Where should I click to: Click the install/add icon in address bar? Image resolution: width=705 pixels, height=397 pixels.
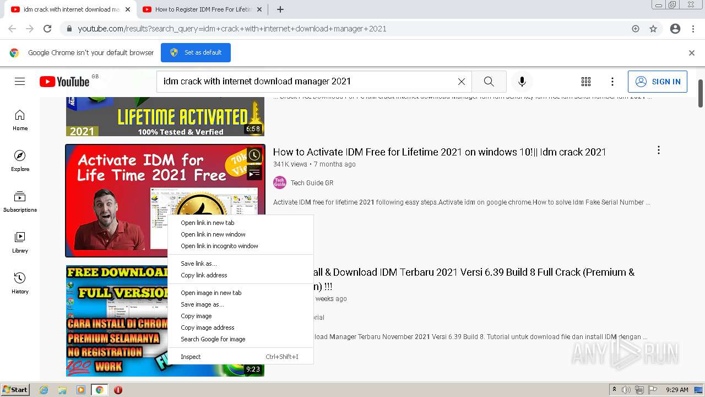click(636, 29)
